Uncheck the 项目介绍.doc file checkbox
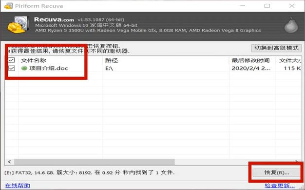The image size is (305, 190). [x=12, y=68]
